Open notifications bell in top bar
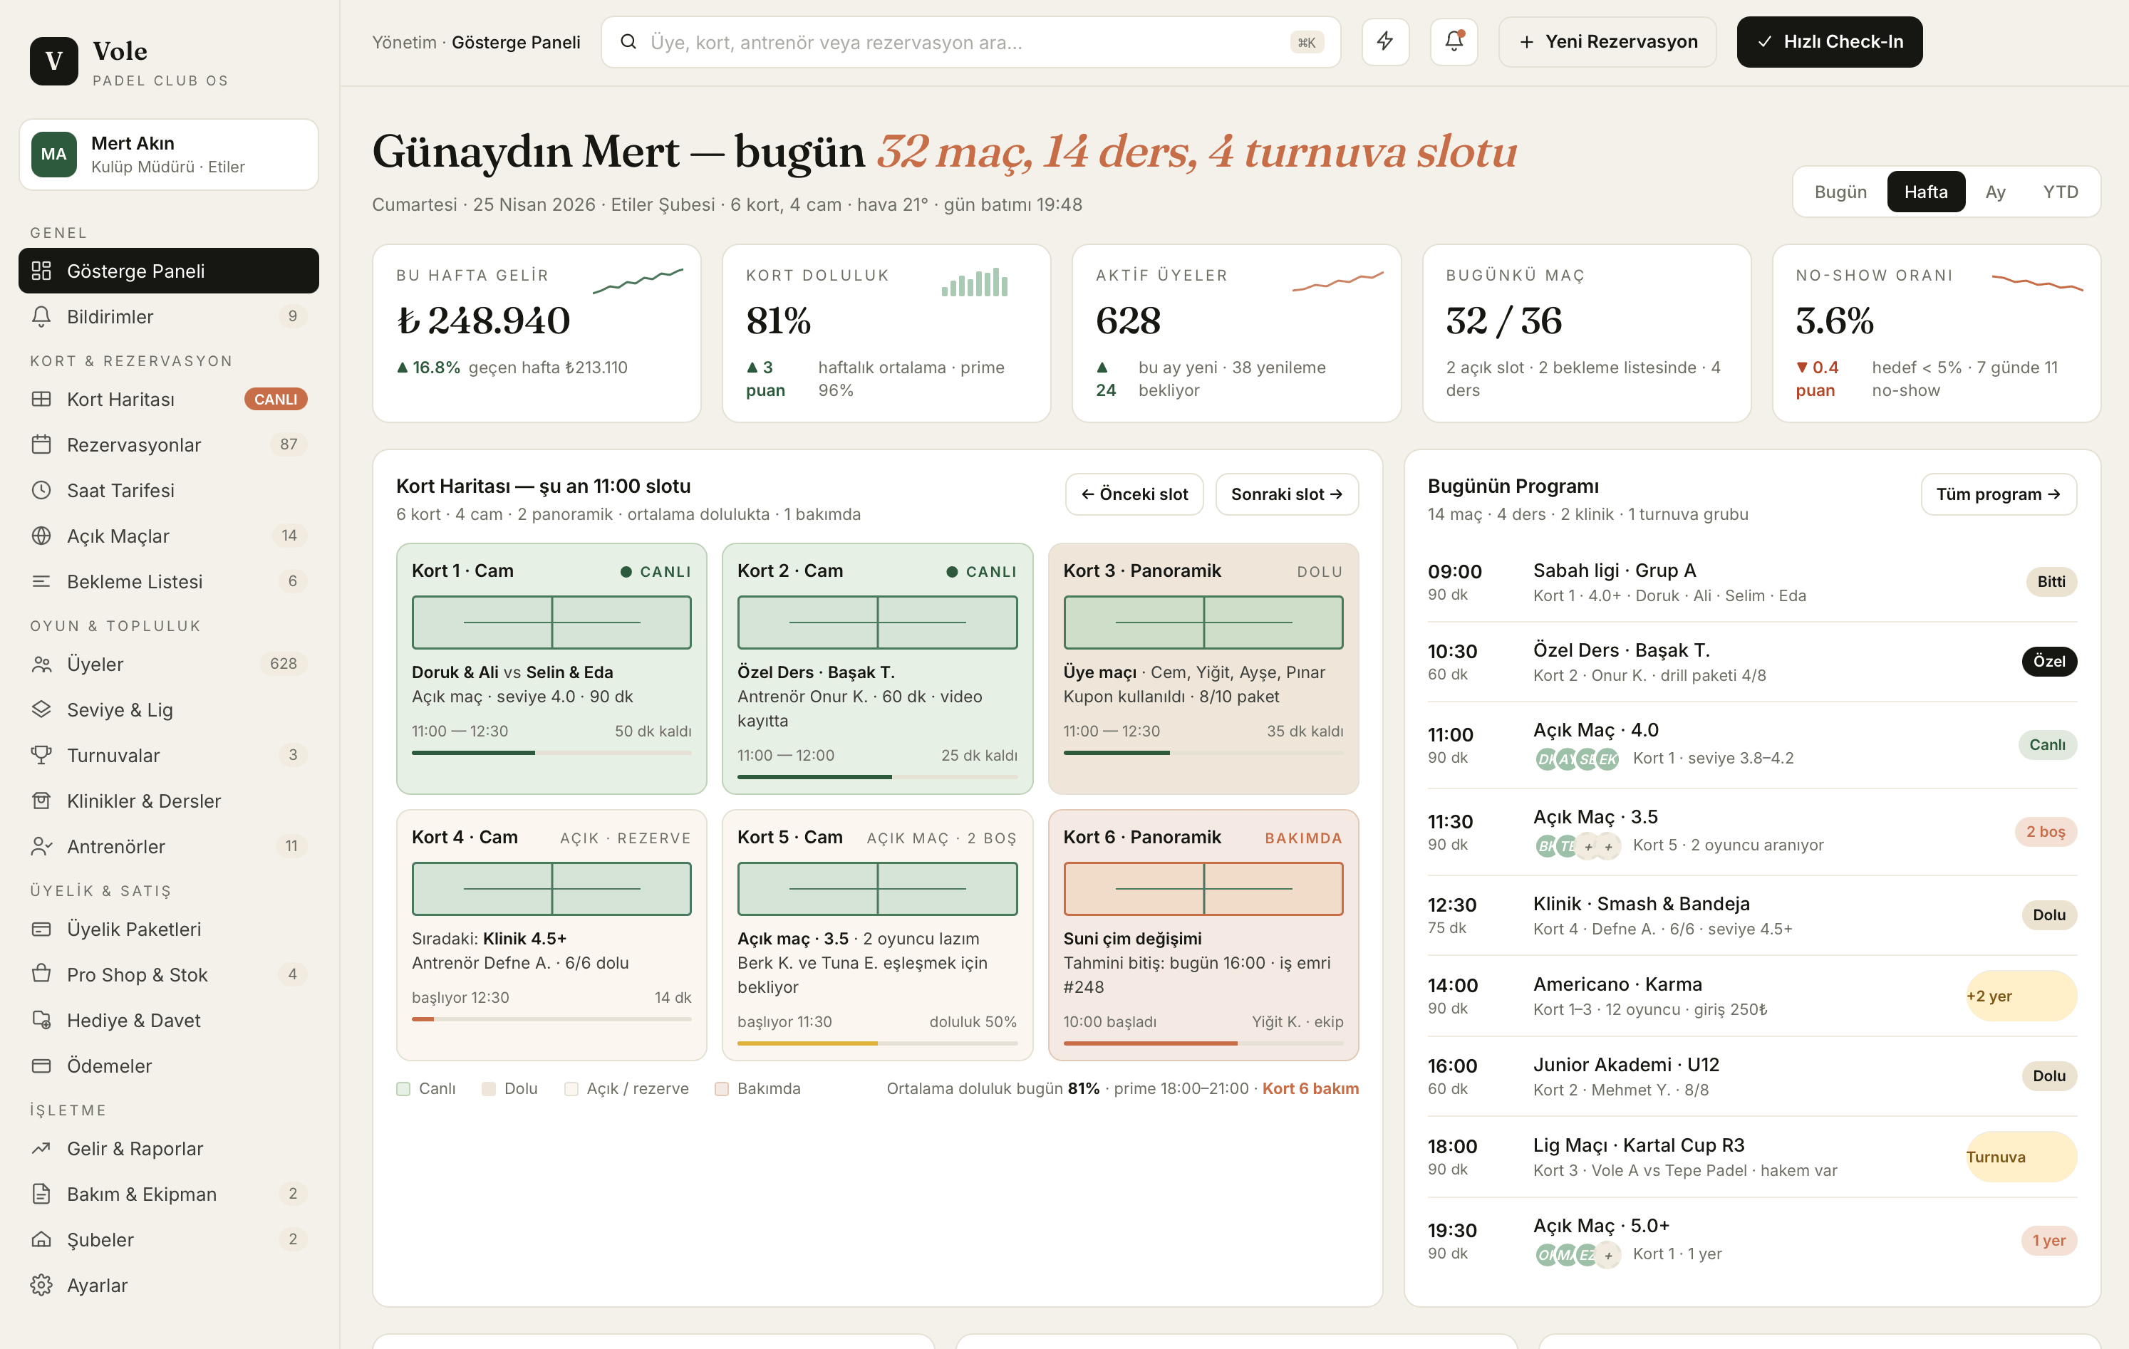Image resolution: width=2129 pixels, height=1349 pixels. 1454,41
